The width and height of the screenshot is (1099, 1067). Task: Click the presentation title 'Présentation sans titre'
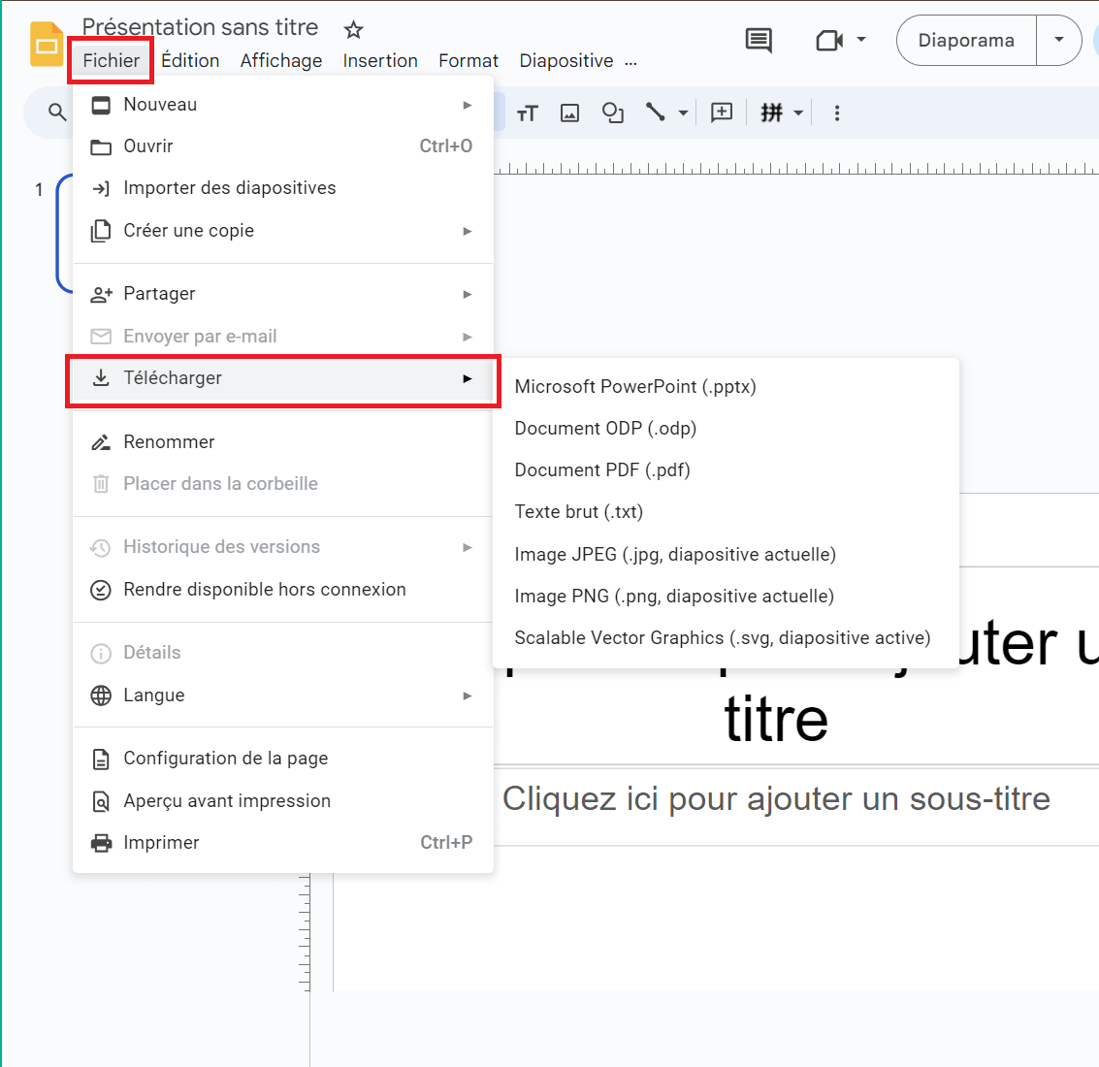pos(201,26)
